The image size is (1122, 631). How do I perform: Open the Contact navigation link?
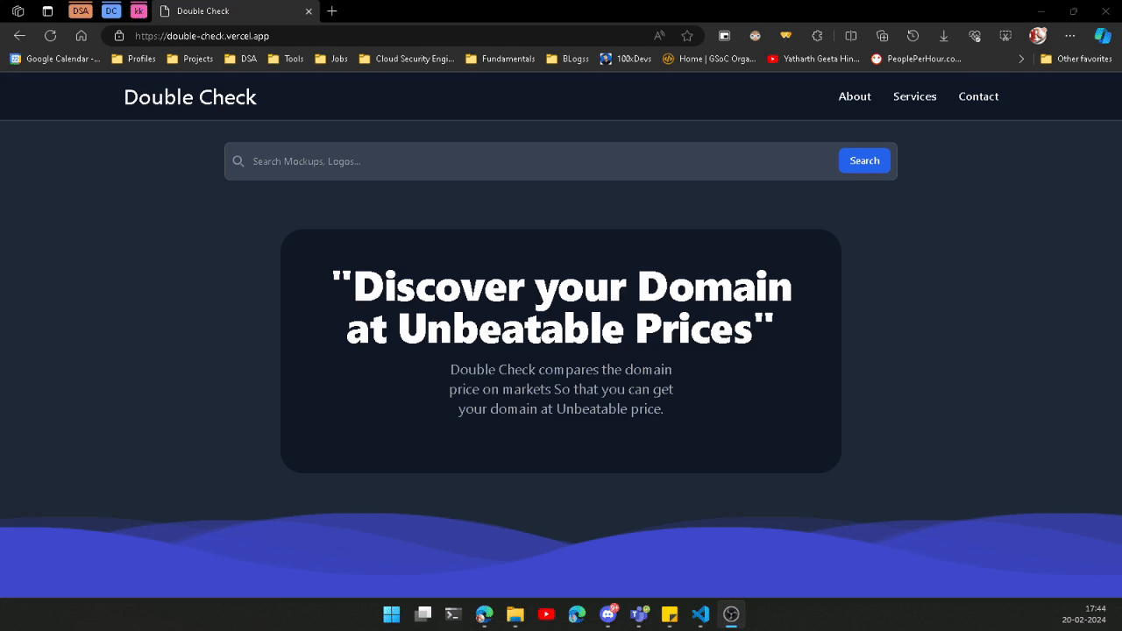point(978,96)
